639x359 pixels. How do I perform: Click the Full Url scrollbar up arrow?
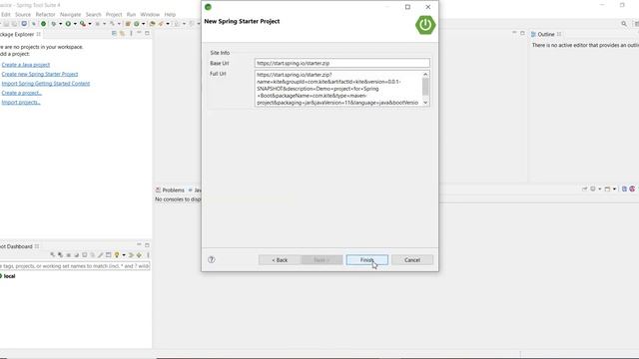425,74
